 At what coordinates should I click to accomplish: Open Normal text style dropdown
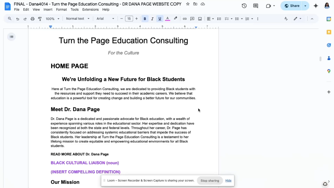(77, 19)
